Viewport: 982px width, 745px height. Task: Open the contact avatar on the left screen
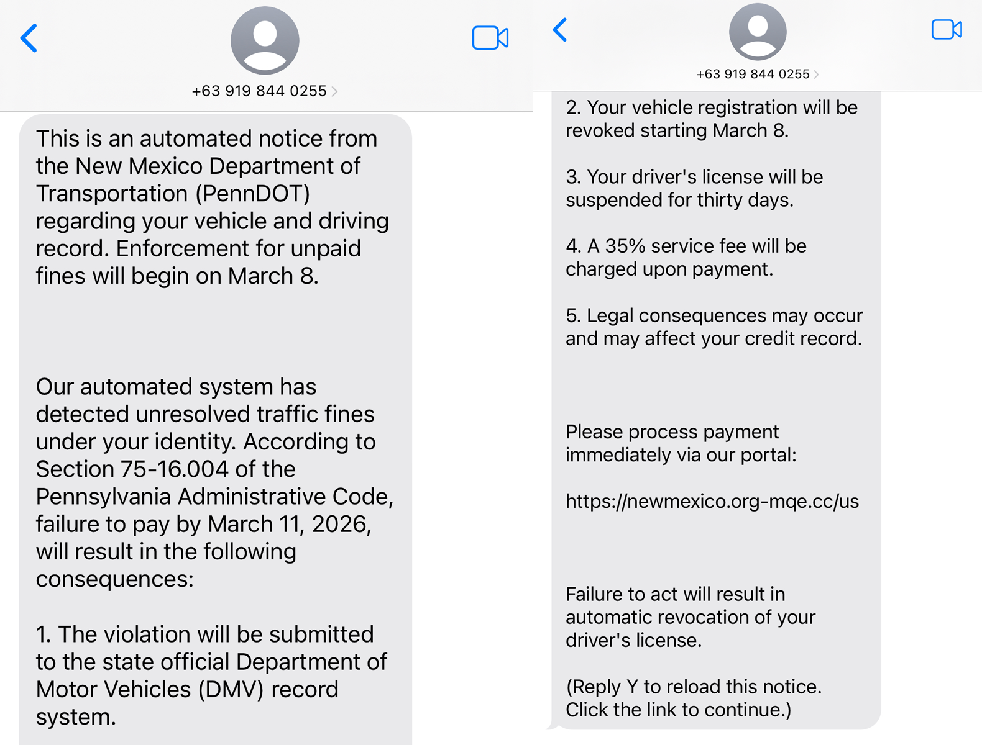tap(265, 40)
